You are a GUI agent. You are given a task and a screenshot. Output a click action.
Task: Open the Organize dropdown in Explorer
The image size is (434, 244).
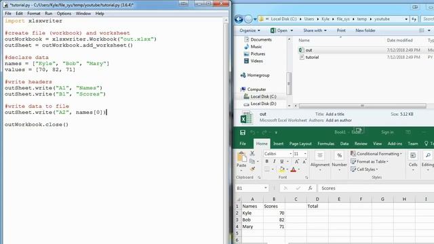coord(250,30)
